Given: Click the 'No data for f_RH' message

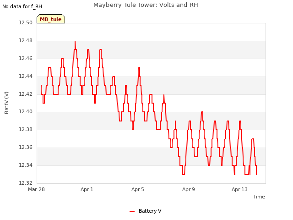Looking at the screenshot, I should click(x=22, y=6).
